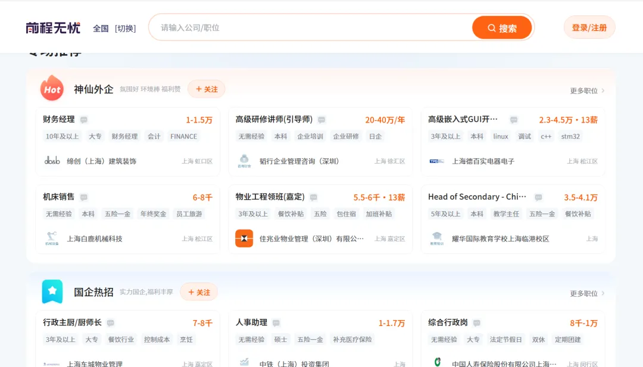Click the [切换] city switch link
The image size is (643, 367).
125,29
